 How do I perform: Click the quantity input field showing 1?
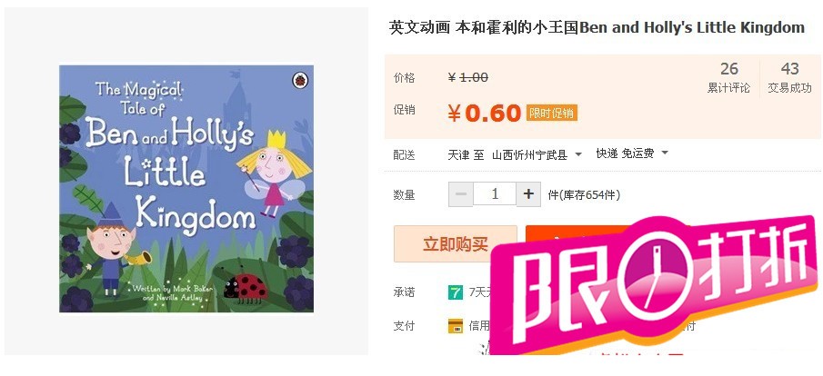tap(495, 194)
